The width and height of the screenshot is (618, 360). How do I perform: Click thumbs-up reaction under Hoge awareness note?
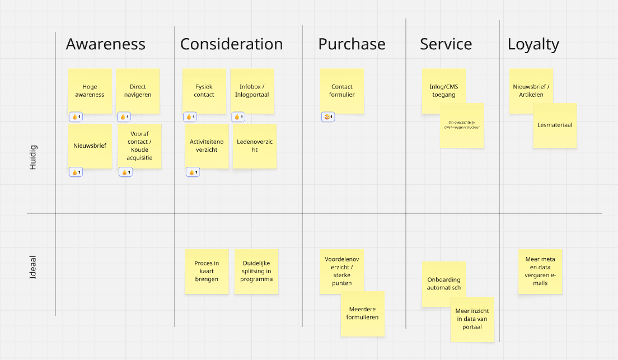76,117
